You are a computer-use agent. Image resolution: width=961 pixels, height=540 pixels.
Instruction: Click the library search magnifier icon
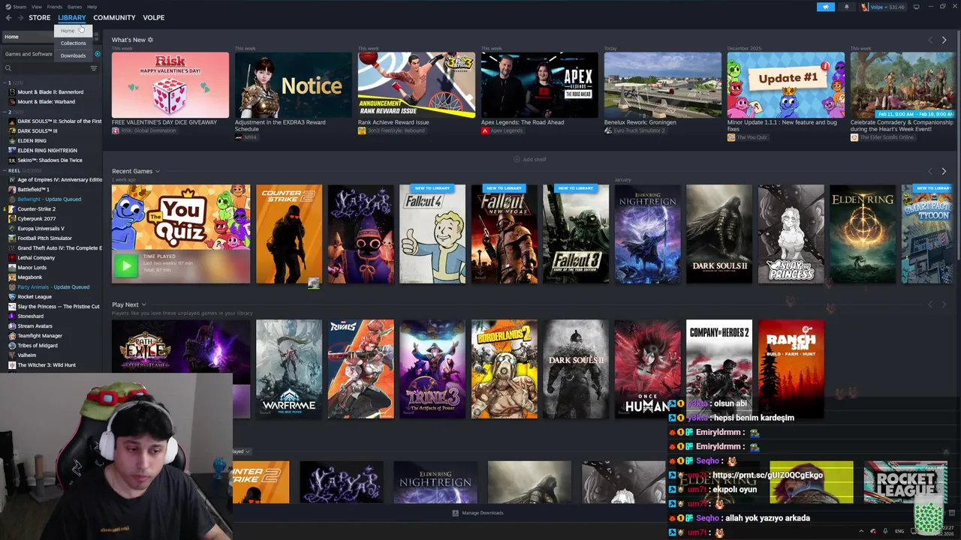click(8, 68)
